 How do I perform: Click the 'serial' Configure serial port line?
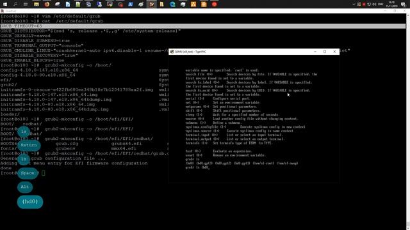click(218, 98)
